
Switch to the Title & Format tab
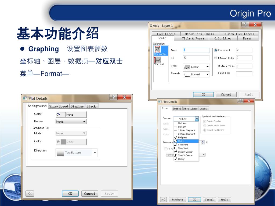point(193,38)
